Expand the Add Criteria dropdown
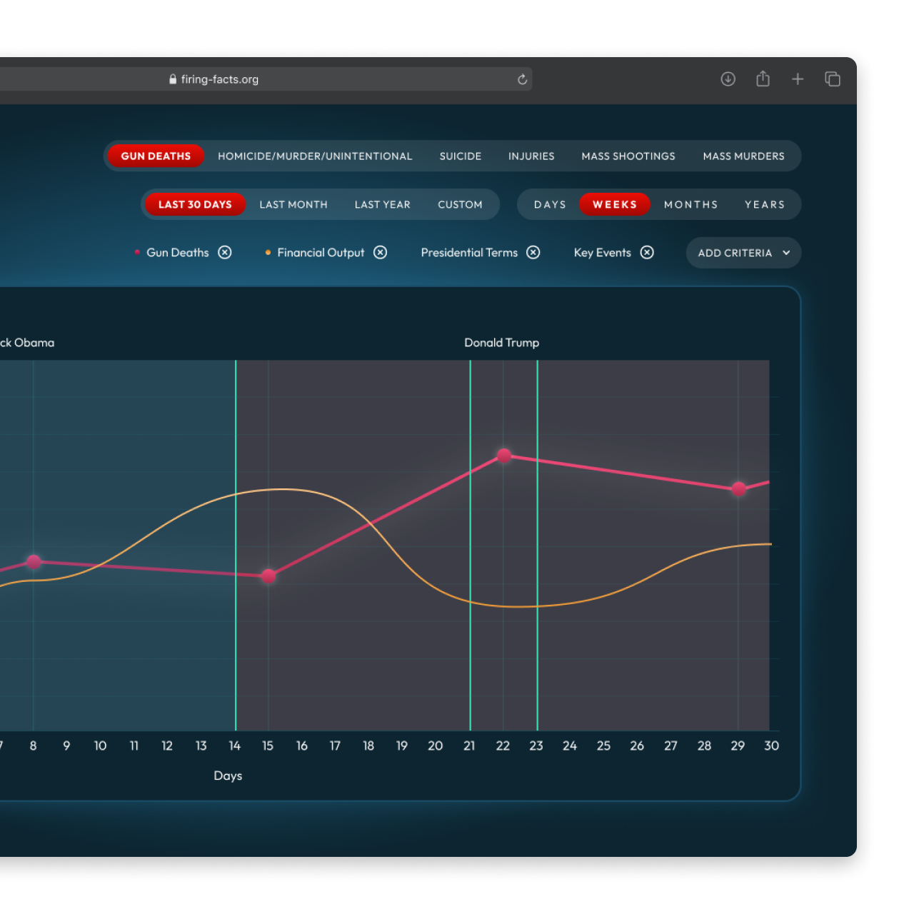 [743, 253]
